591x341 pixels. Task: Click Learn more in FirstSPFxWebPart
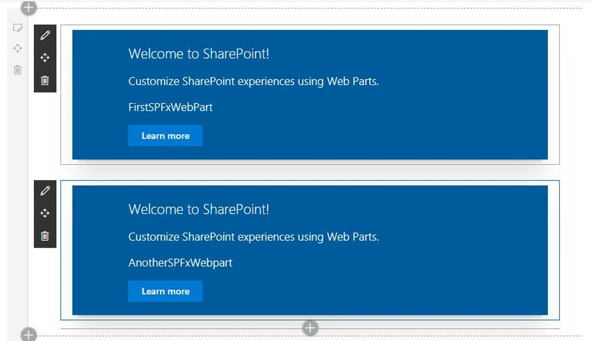point(165,136)
